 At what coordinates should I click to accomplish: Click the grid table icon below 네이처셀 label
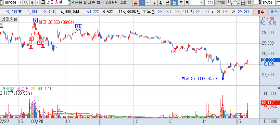point(1,25)
